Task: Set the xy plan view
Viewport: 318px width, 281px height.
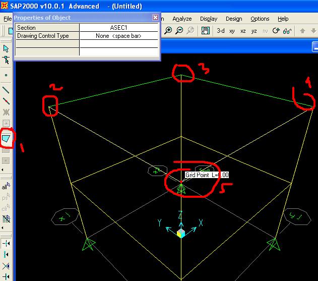Action: tap(232, 31)
